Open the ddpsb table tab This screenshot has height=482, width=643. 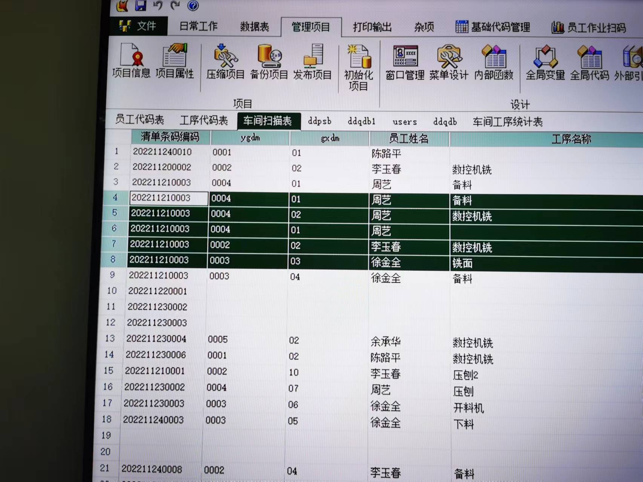[x=320, y=121]
